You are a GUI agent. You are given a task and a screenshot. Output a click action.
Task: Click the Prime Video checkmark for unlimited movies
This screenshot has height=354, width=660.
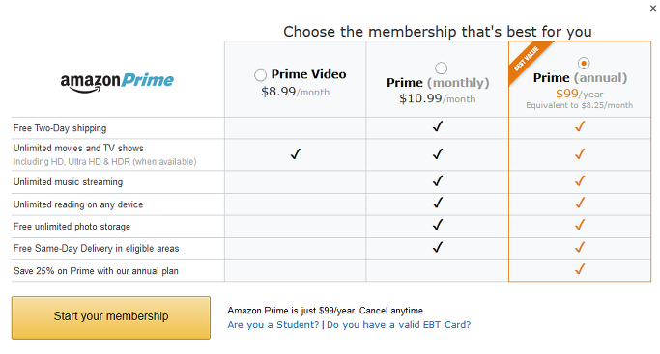click(x=296, y=154)
